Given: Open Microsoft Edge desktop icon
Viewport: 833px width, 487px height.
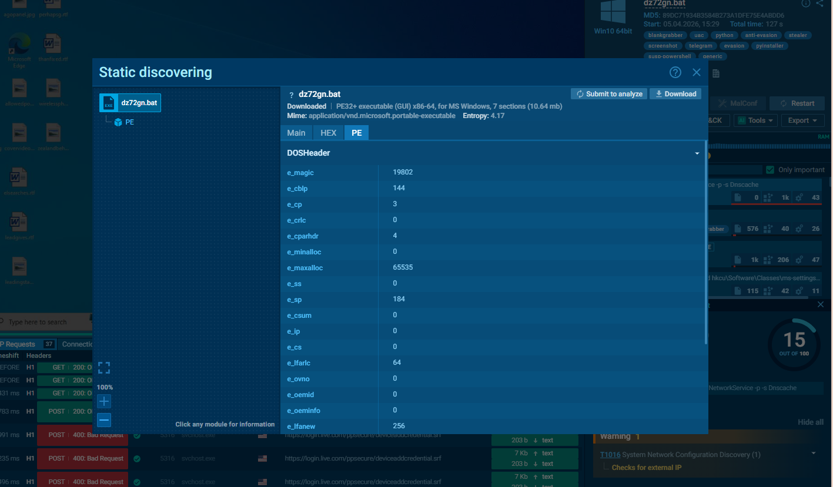Looking at the screenshot, I should pos(19,50).
